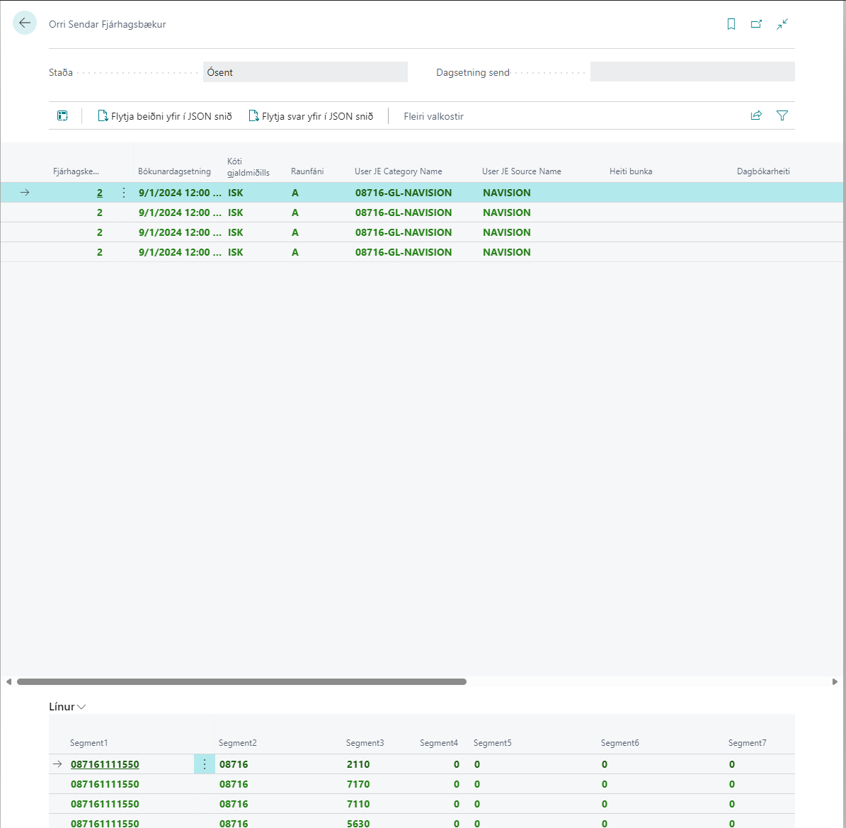Sort by Bókunardagsetning column header
The height and width of the screenshot is (828, 846).
click(x=174, y=171)
